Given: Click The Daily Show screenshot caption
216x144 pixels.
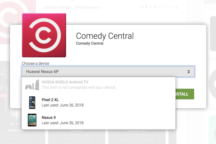Looking at the screenshot, I should coord(16,130).
